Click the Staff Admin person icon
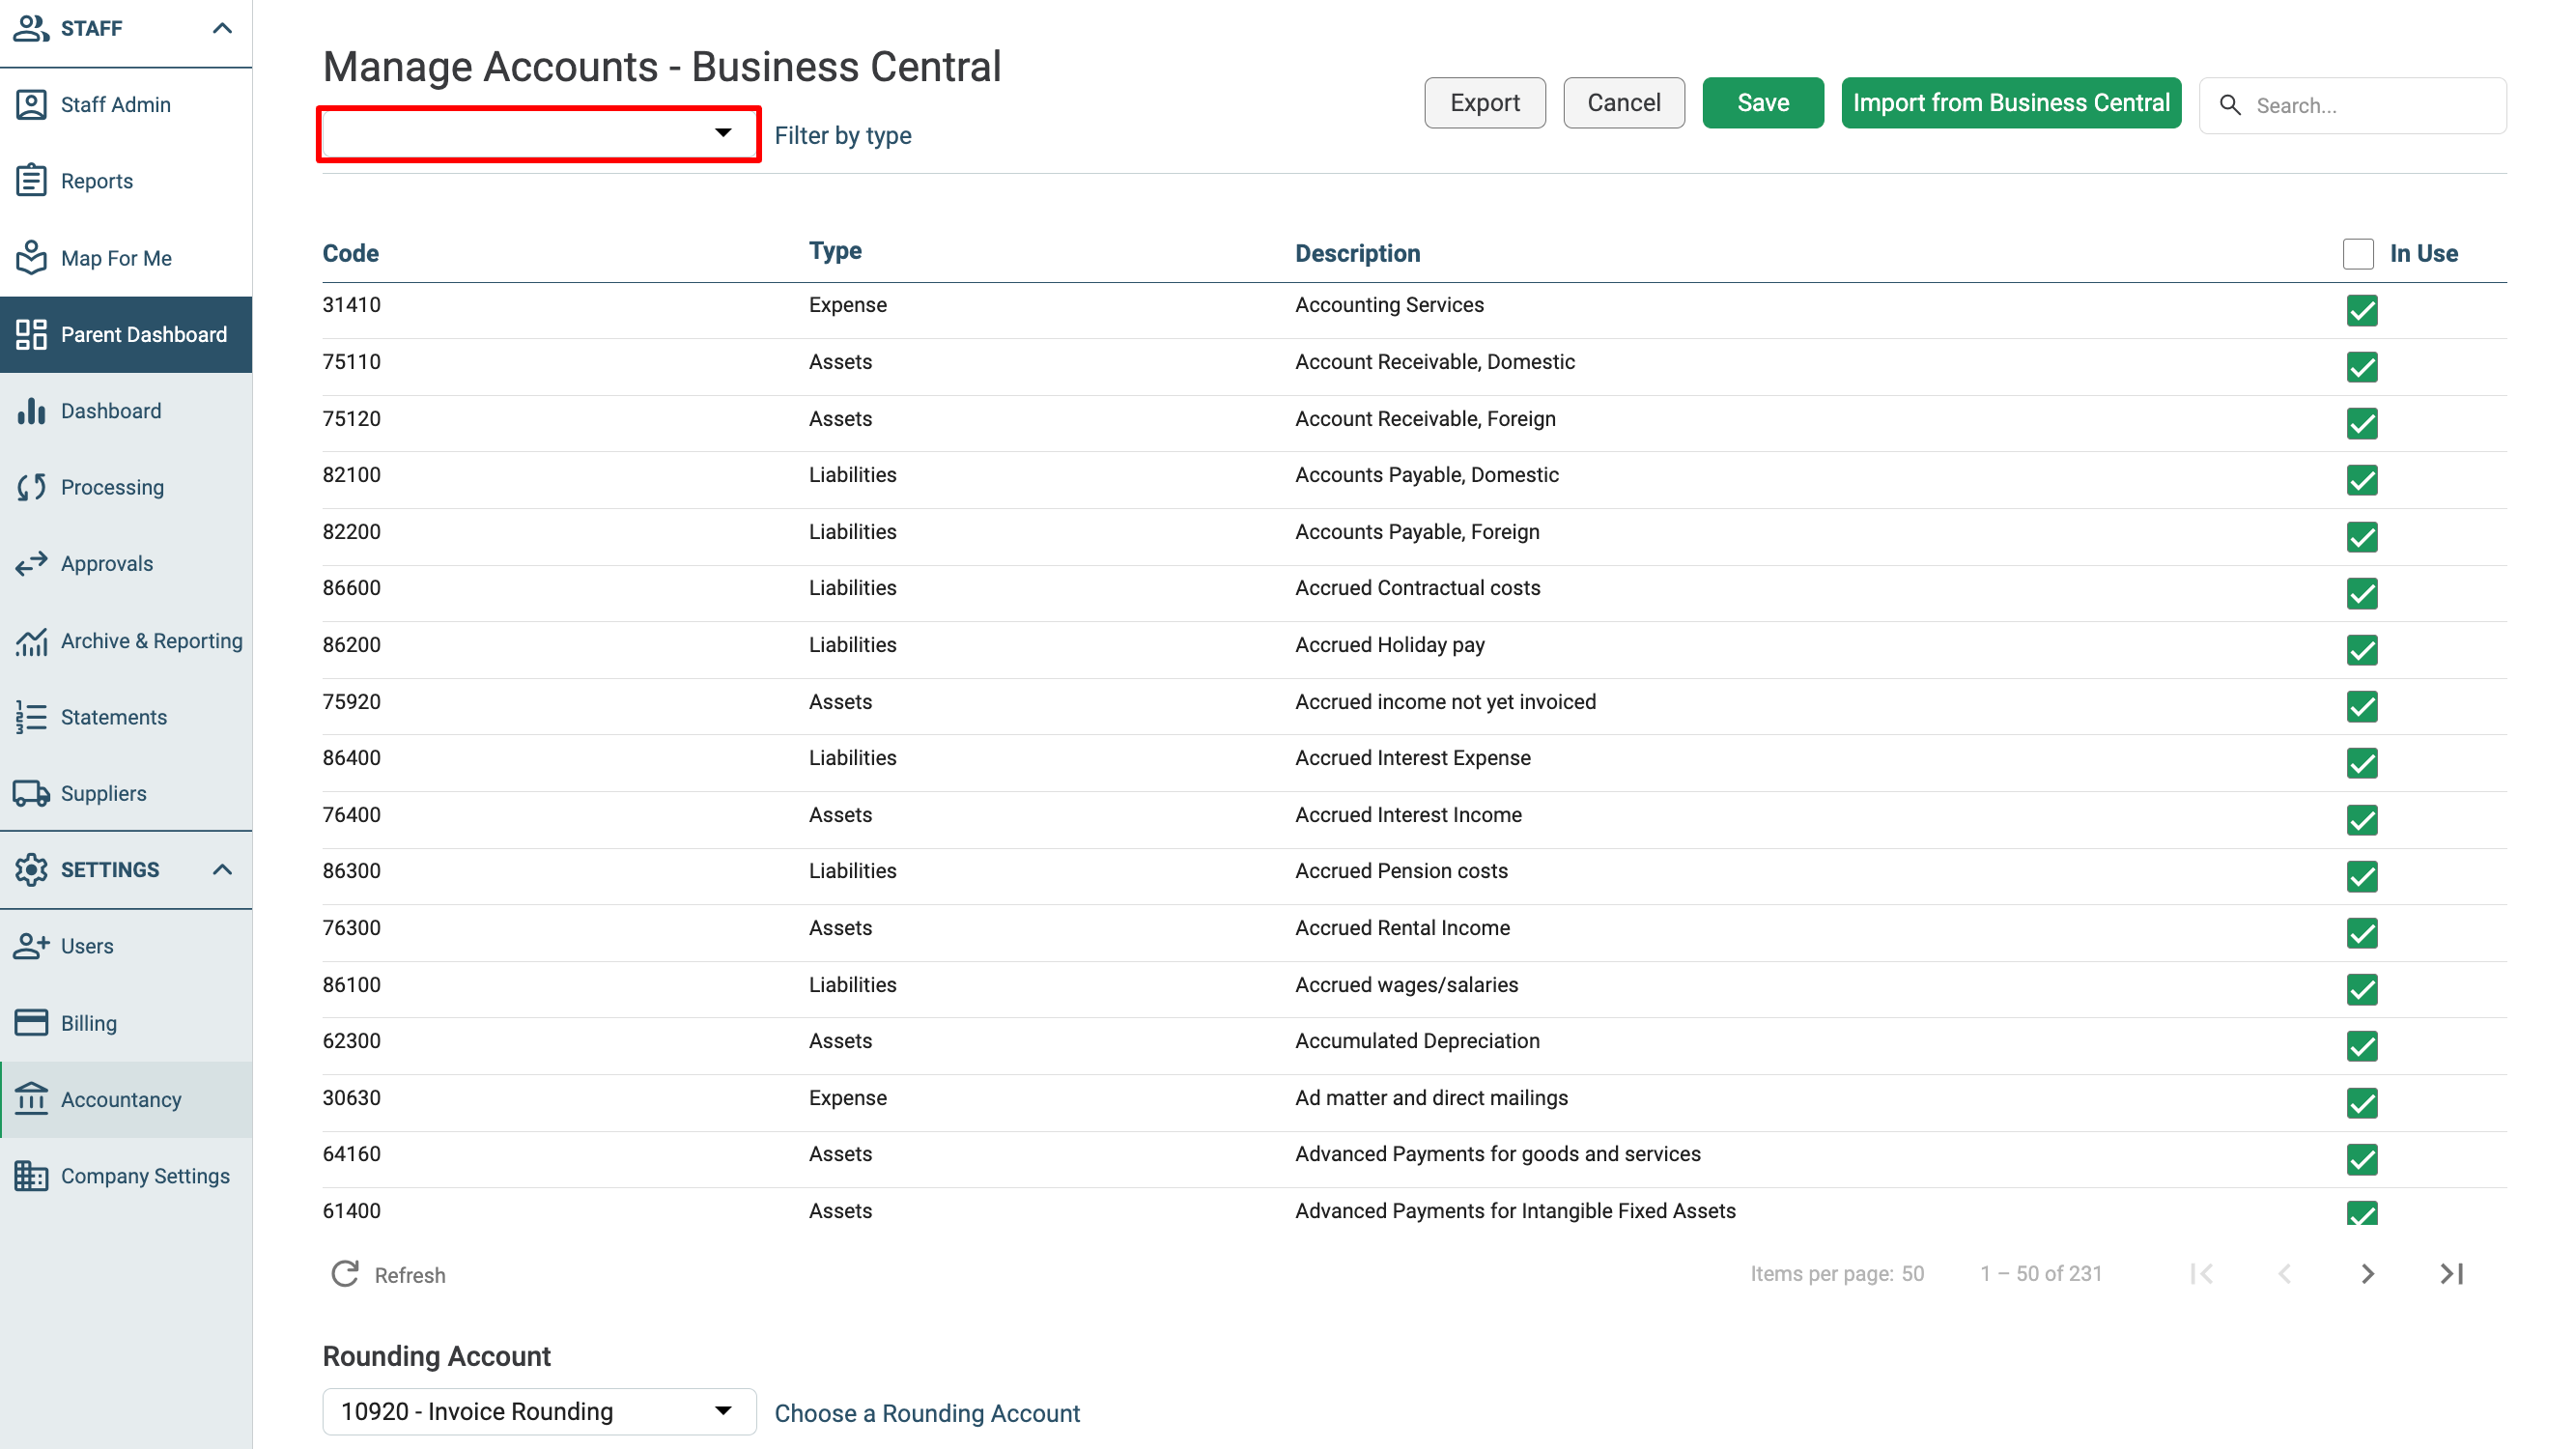 [31, 104]
